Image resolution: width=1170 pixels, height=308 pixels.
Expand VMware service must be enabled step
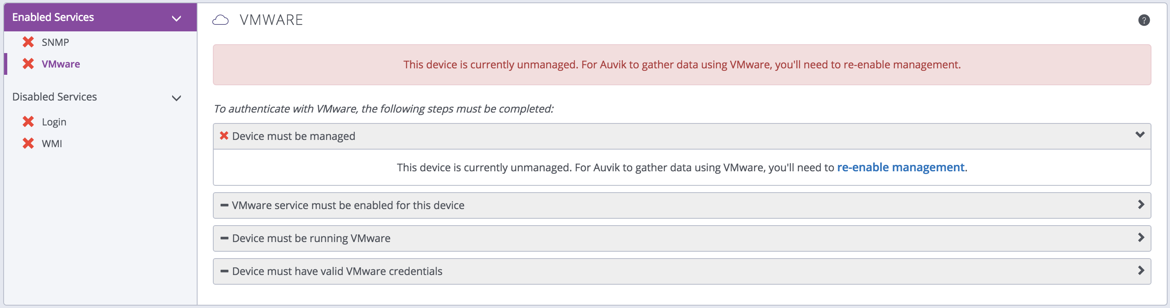(1141, 205)
